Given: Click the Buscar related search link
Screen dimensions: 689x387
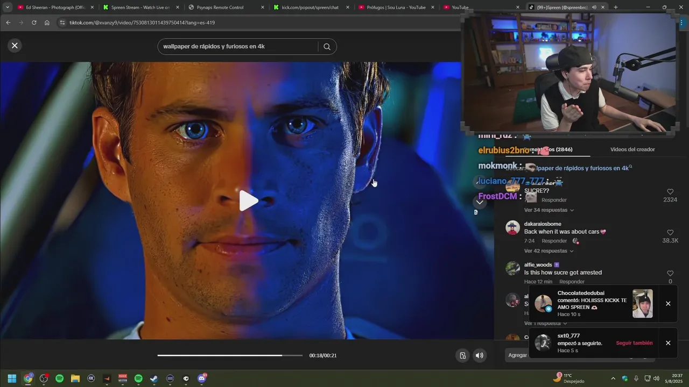Looking at the screenshot, I should [x=568, y=168].
